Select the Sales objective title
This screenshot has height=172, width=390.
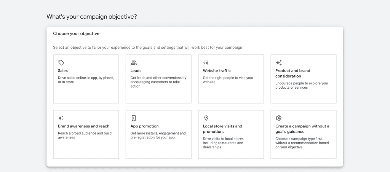(63, 71)
